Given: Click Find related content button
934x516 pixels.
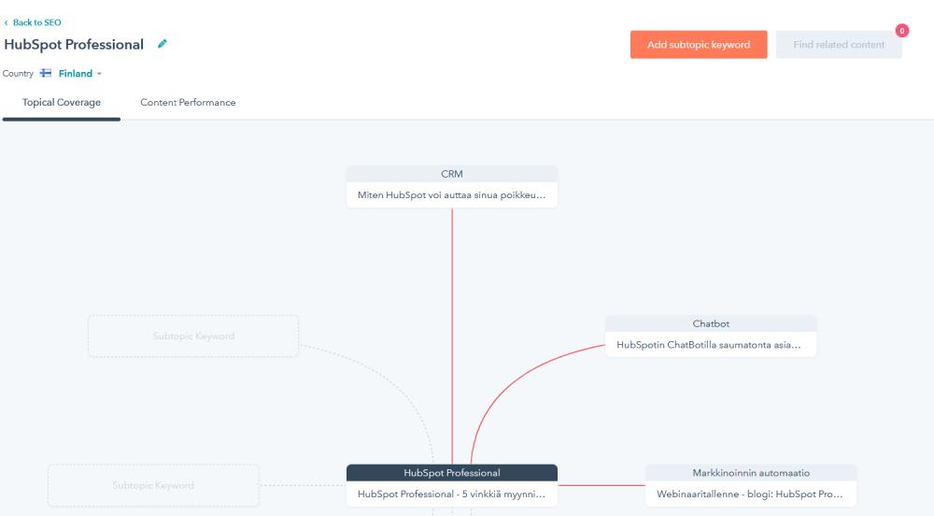Looking at the screenshot, I should coord(839,45).
